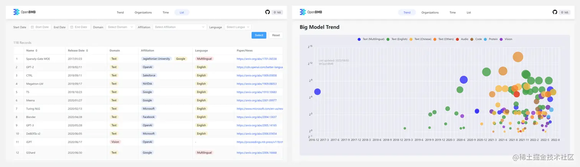Viewport: 580px width, 167px height.
Task: Switch to Organizations tab in the List window
Action: 143,12
